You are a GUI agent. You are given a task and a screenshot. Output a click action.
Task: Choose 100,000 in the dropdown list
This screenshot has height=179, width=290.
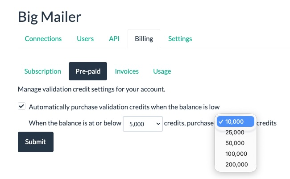click(x=236, y=154)
